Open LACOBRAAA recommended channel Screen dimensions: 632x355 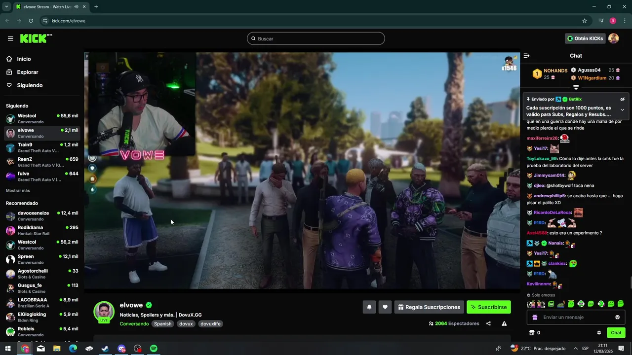(x=42, y=303)
